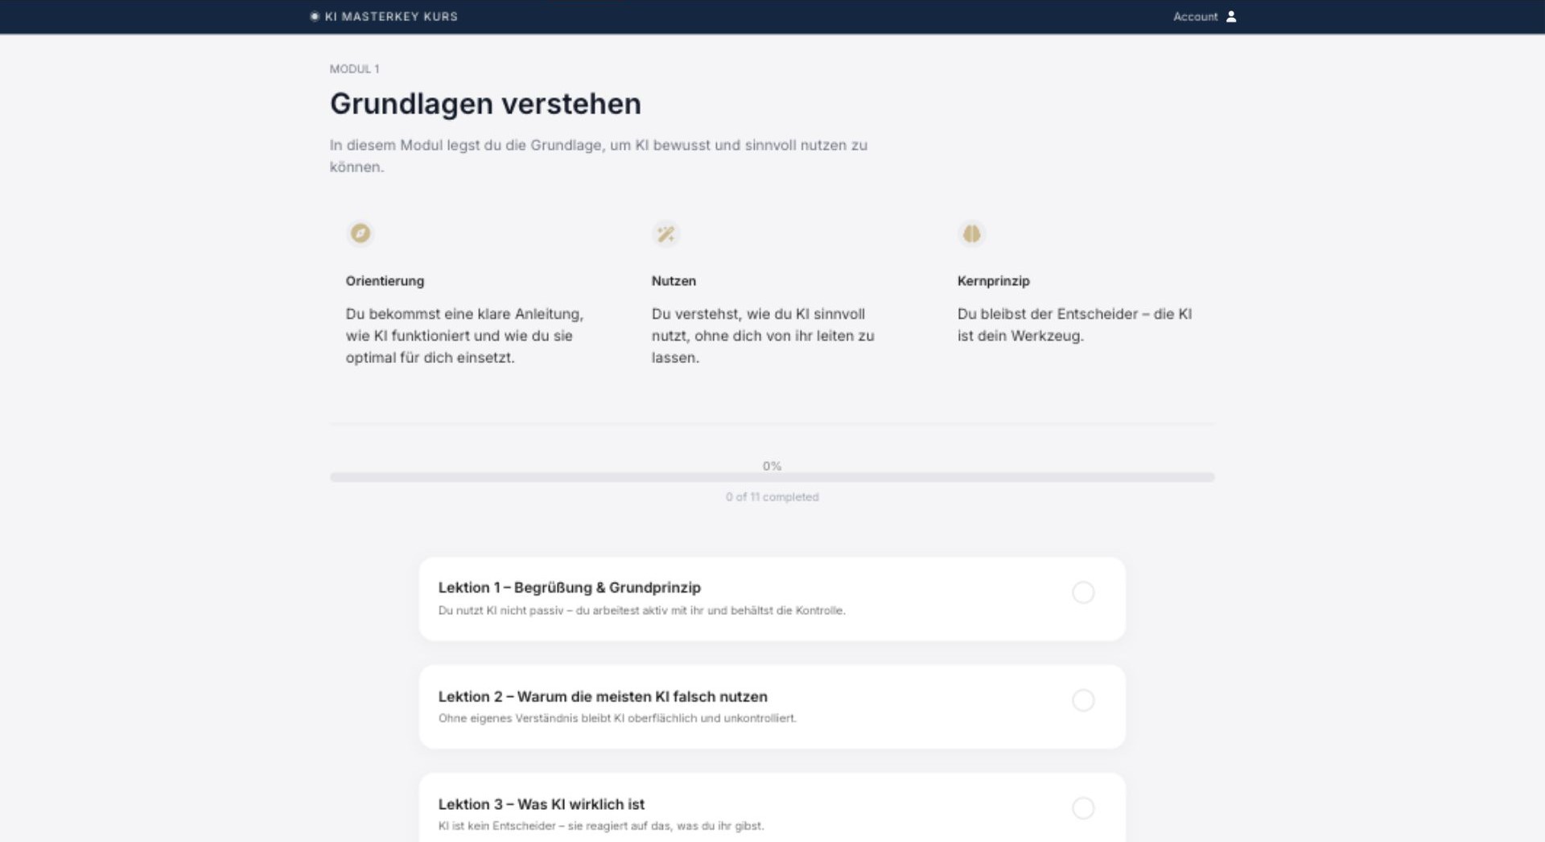Click Lektion 2 subtitle 'Ohne eigenes Verständnis'
This screenshot has width=1545, height=842.
(x=617, y=718)
